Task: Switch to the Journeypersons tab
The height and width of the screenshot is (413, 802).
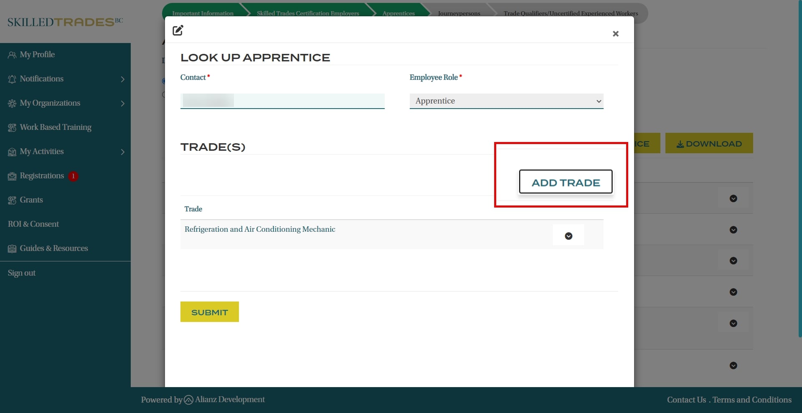Action: pos(459,13)
